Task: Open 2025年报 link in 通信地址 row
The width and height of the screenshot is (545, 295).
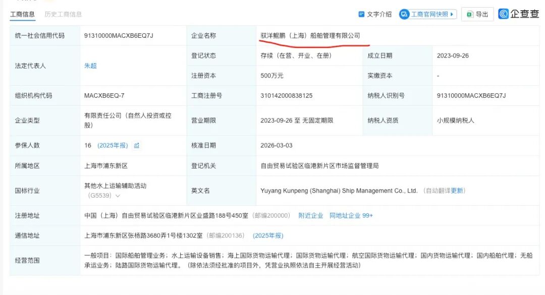Action: 268,235
